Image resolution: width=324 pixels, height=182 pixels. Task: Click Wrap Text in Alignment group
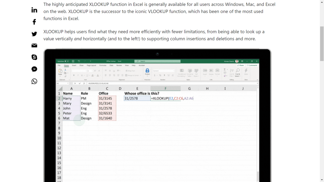click(130, 71)
